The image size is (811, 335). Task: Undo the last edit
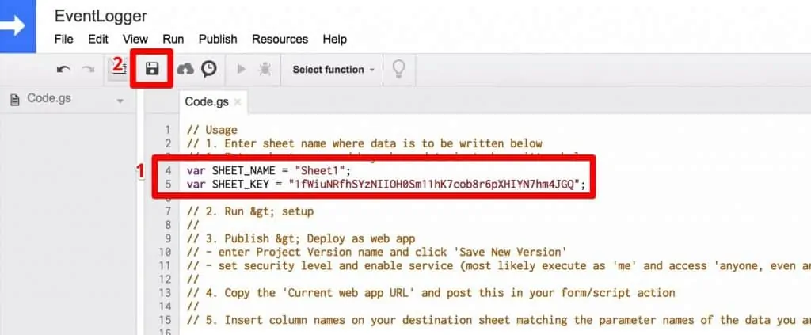point(63,69)
